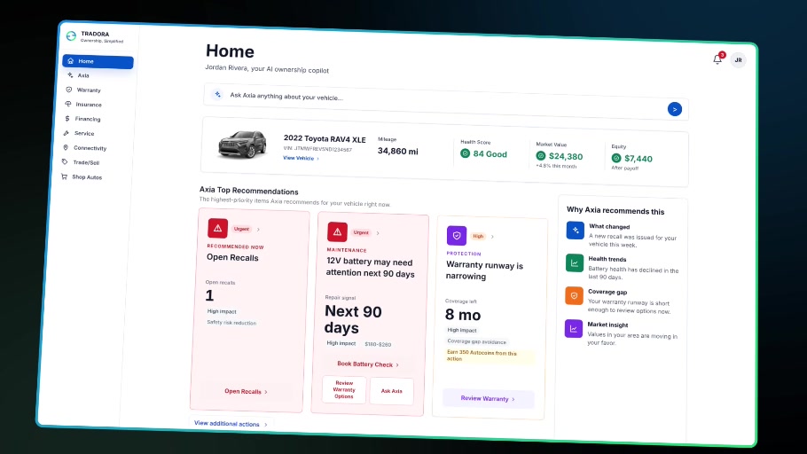
Task: Click the Ask Axia button on battery card
Action: (392, 391)
